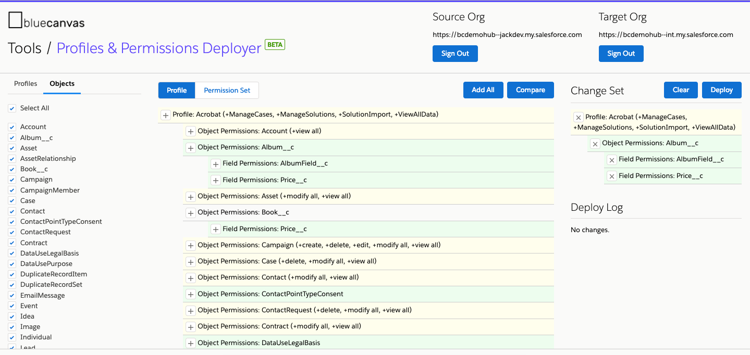The width and height of the screenshot is (750, 355).
Task: Click the Object Permissions: Campaign row text
Action: coord(319,245)
